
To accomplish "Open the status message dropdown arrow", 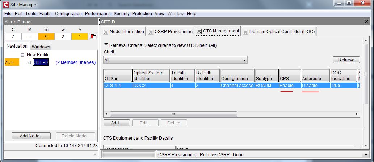I will (366, 155).
